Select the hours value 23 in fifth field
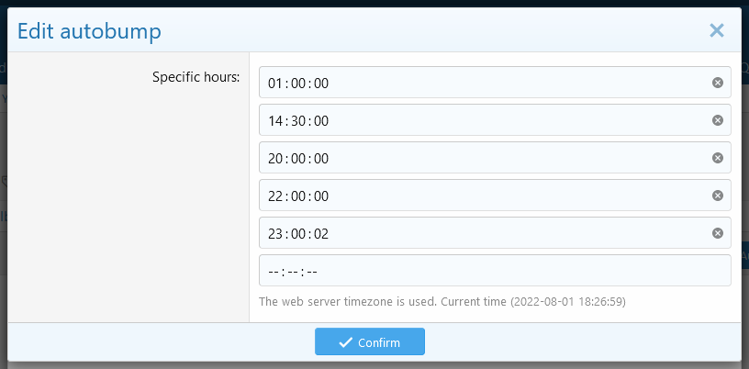The height and width of the screenshot is (369, 749). click(x=275, y=234)
